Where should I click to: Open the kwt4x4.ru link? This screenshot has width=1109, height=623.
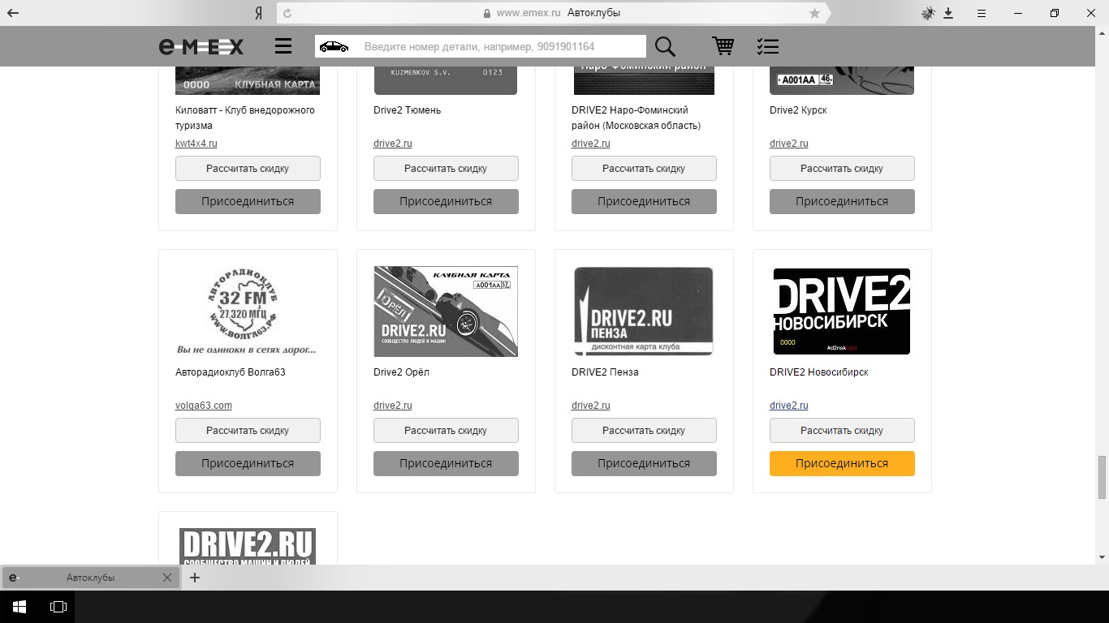196,144
